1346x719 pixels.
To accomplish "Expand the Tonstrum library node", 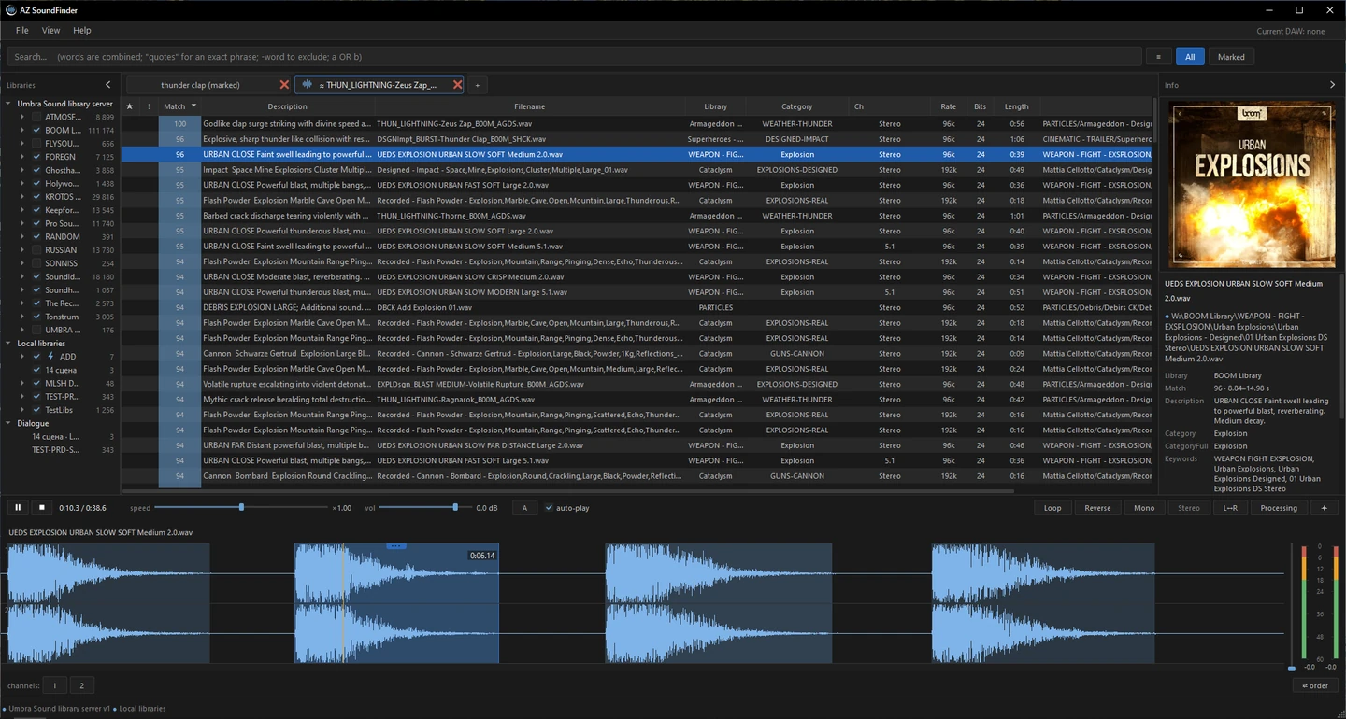I will pos(22,317).
